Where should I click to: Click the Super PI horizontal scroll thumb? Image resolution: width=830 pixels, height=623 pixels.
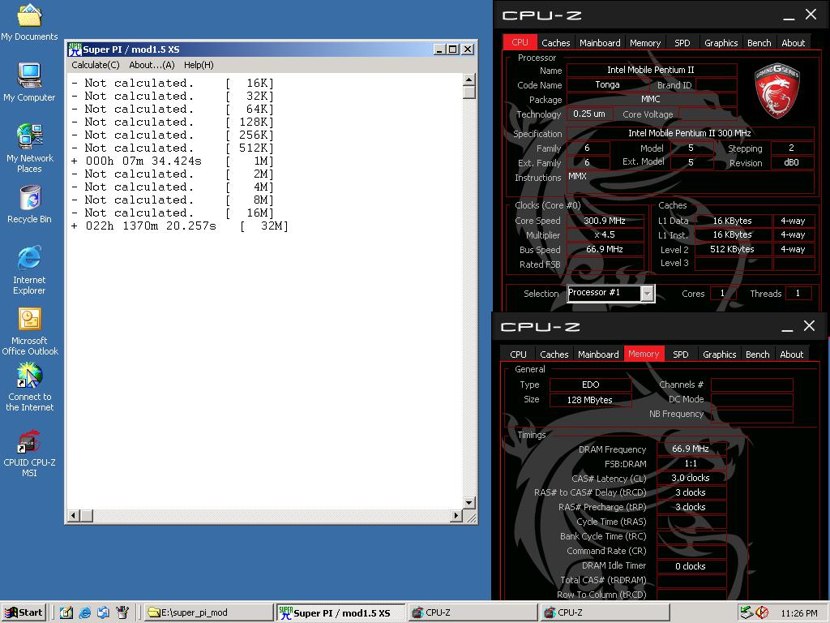point(87,515)
